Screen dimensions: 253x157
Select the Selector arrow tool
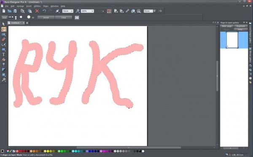point(3,24)
